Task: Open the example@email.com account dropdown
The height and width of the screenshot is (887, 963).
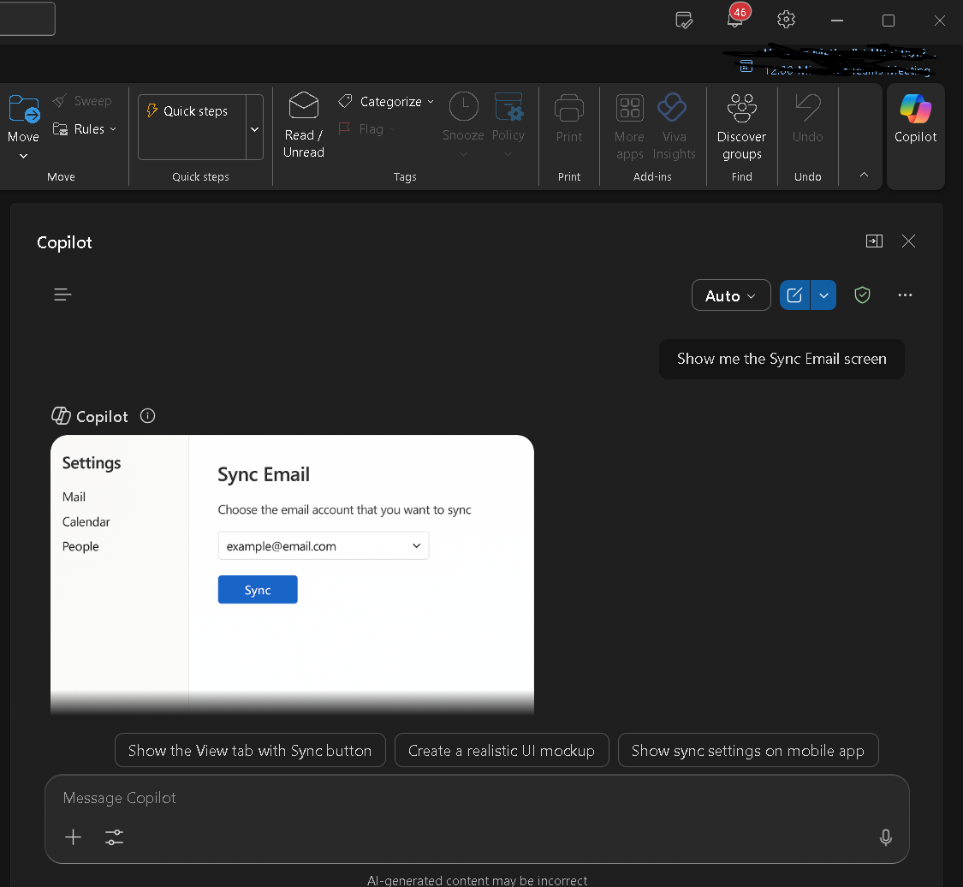Action: click(x=323, y=546)
